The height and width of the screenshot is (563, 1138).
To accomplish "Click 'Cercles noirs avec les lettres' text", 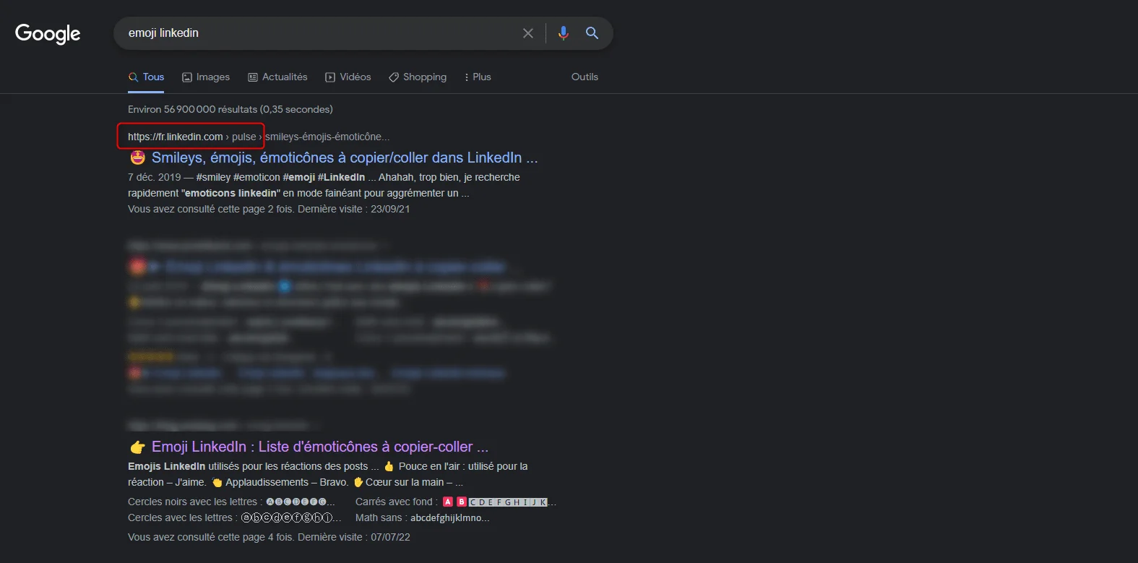I will (192, 502).
